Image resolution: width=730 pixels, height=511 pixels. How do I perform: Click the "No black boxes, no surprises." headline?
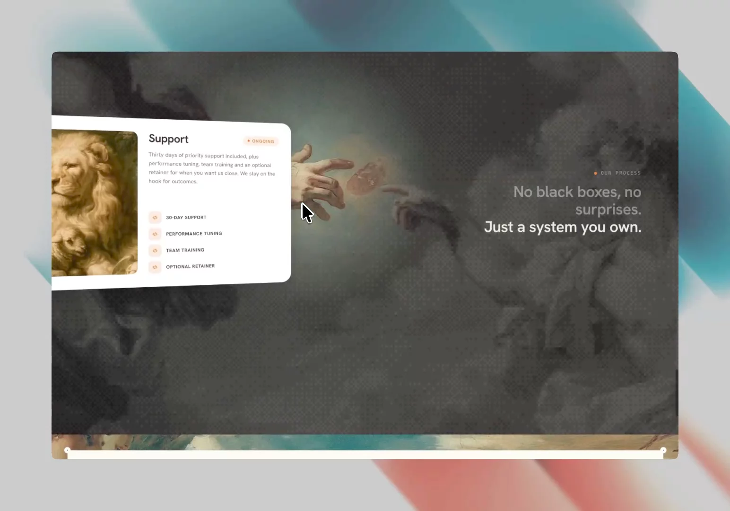pos(577,201)
